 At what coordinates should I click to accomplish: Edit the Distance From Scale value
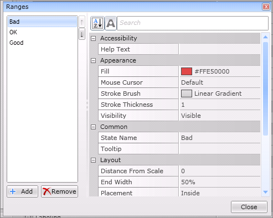pyautogui.click(x=219, y=171)
